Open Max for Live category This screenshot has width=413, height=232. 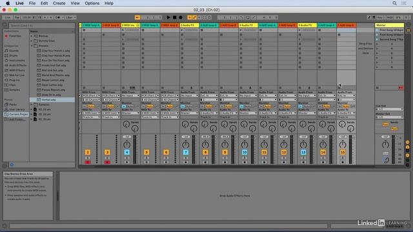tap(17, 75)
